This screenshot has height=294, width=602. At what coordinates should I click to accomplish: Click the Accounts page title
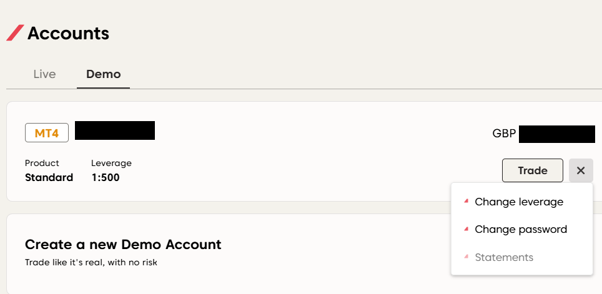coord(68,33)
